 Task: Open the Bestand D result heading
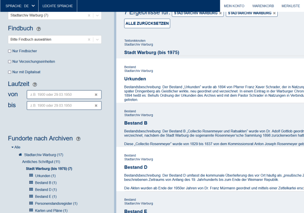(x=136, y=167)
